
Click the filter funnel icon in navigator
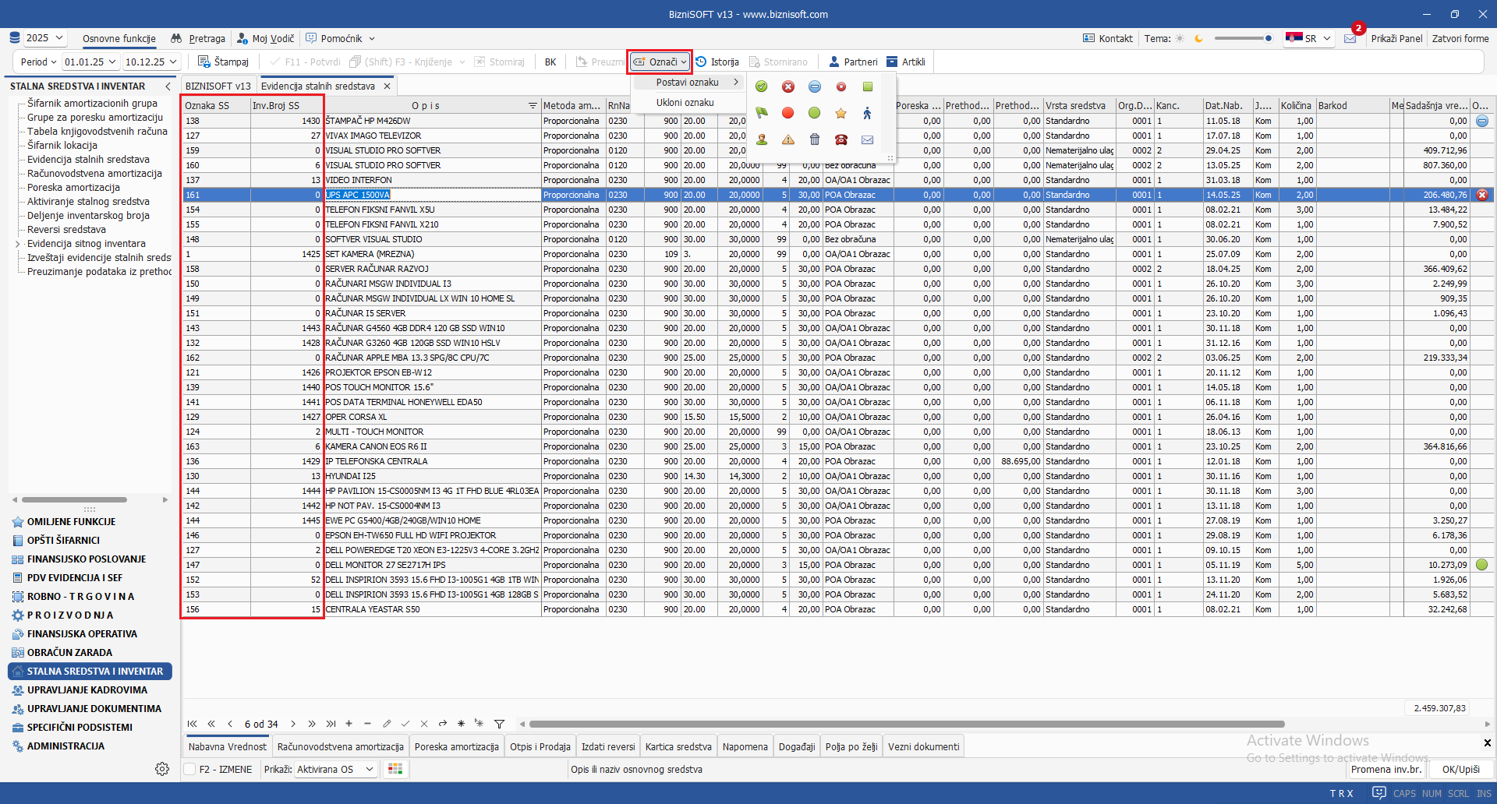[500, 724]
